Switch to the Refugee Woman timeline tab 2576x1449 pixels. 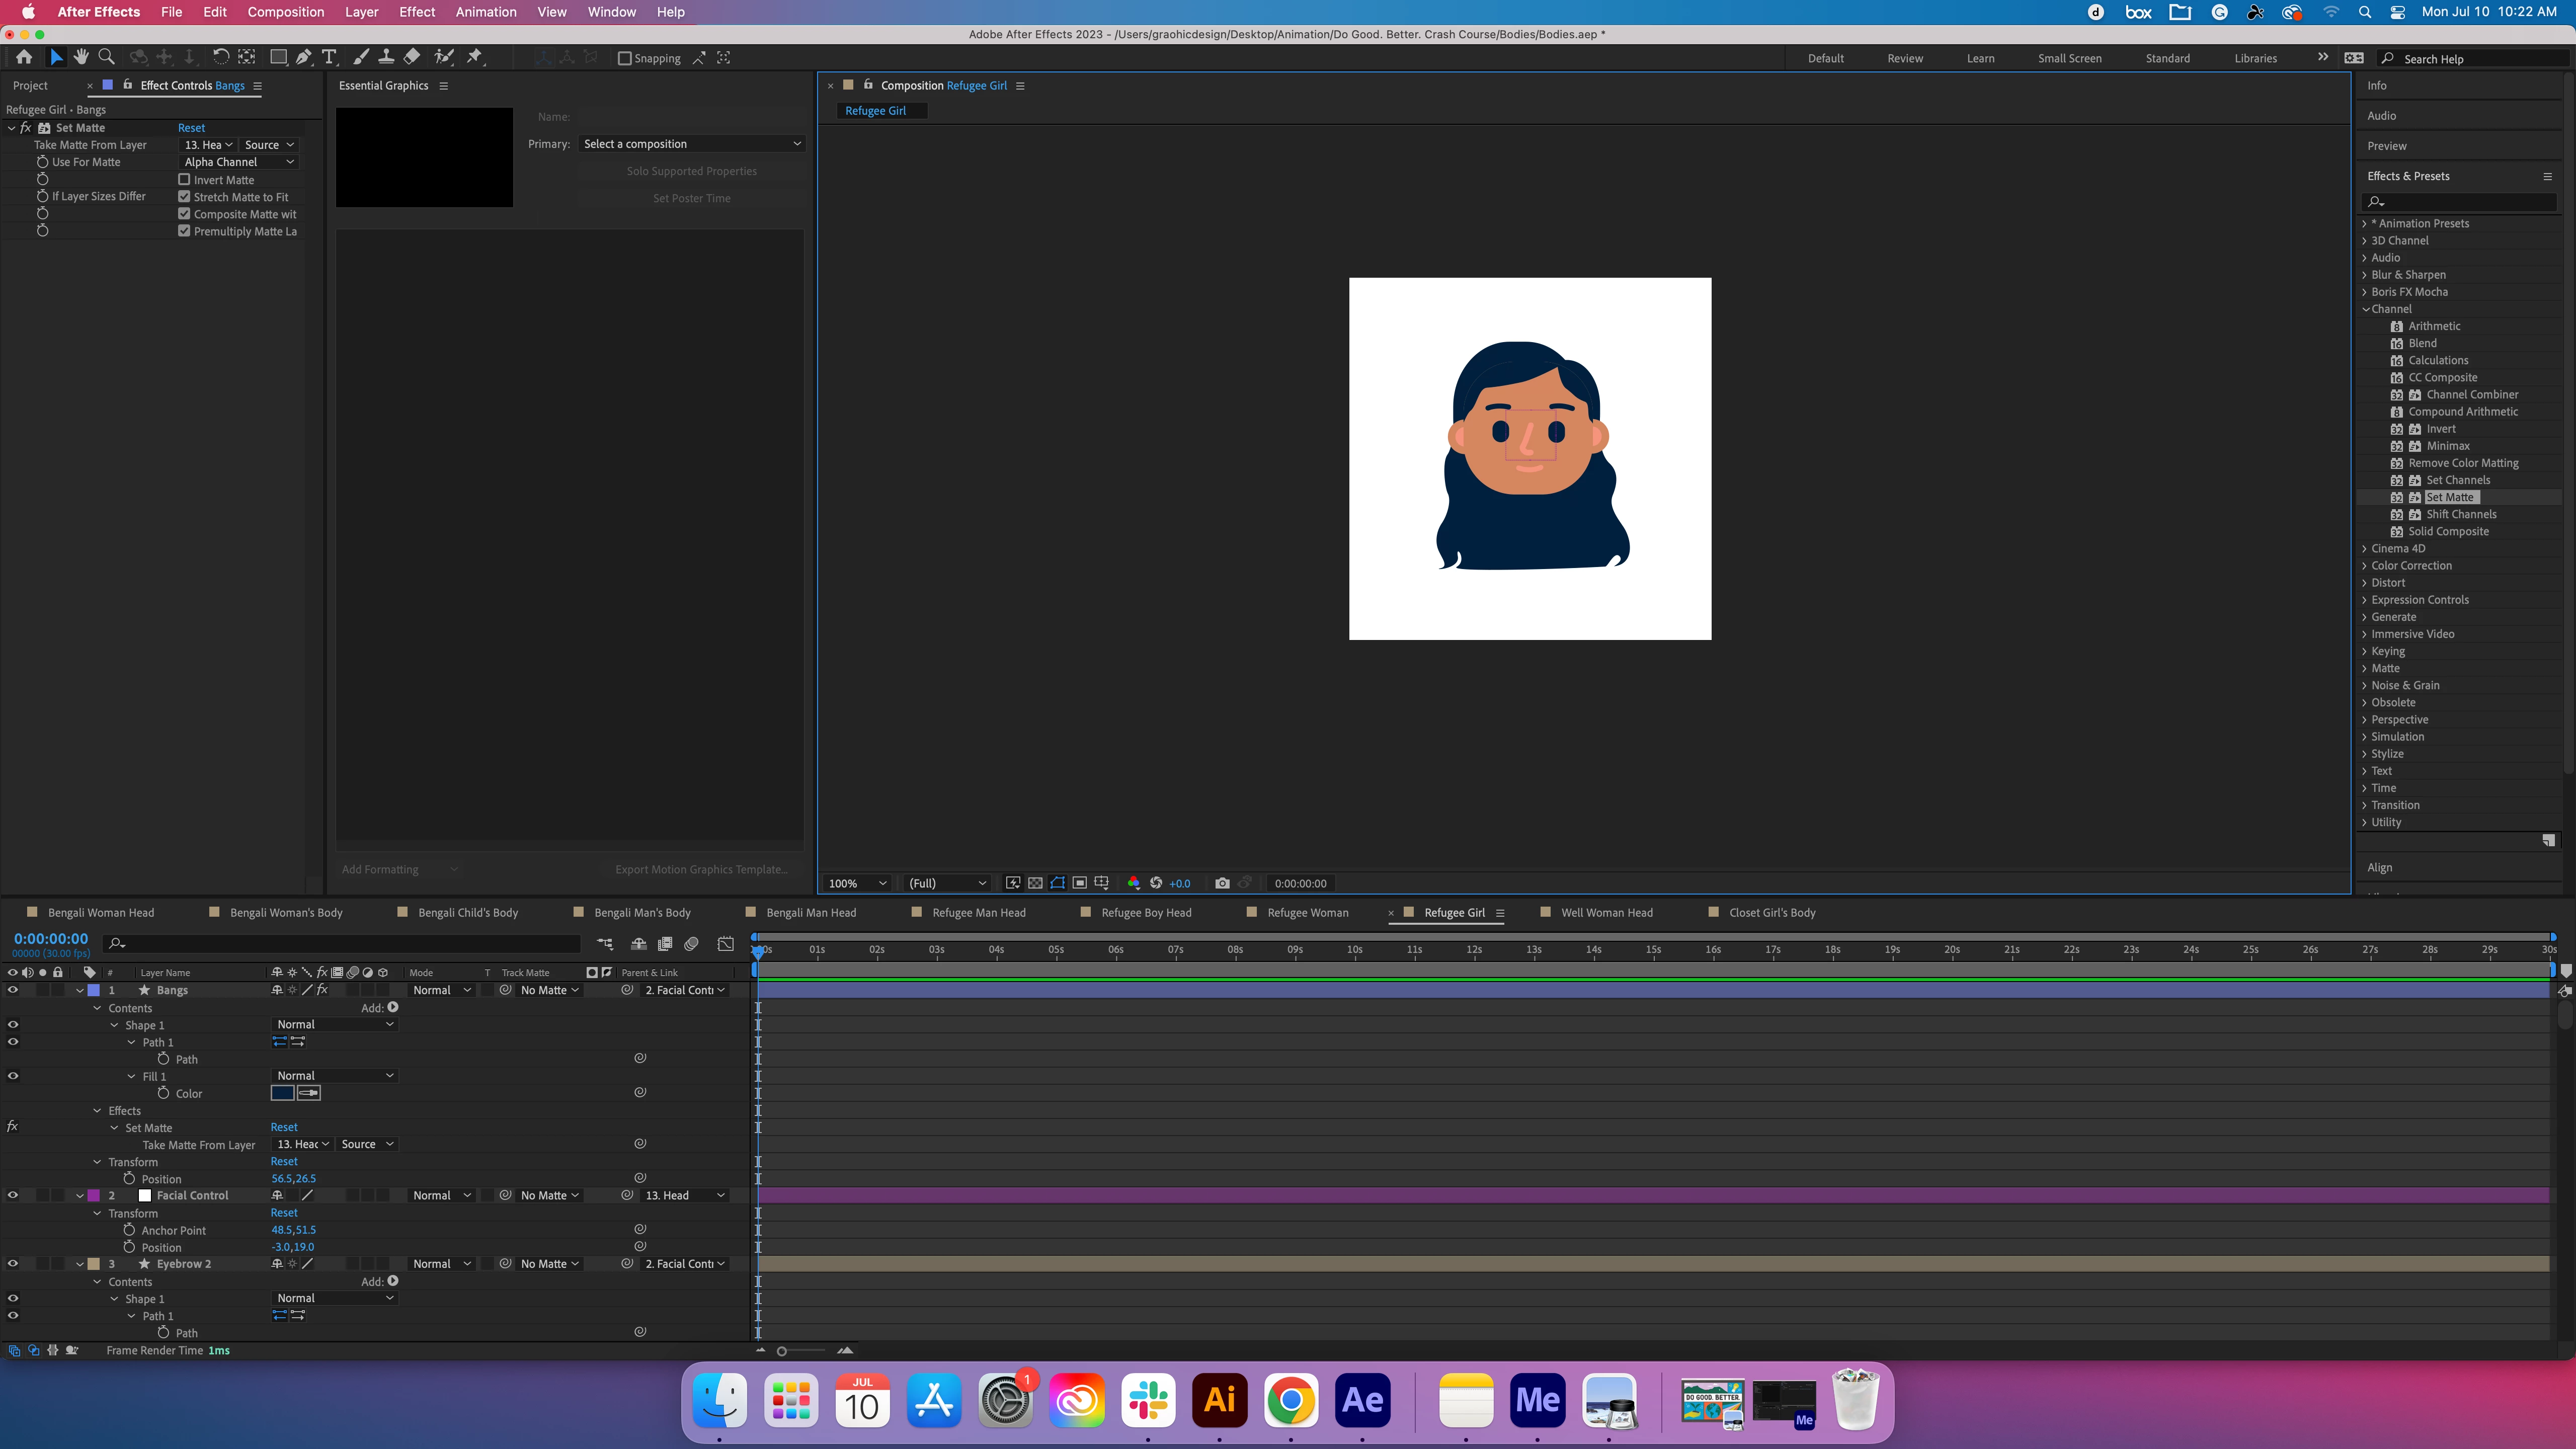click(x=1307, y=912)
